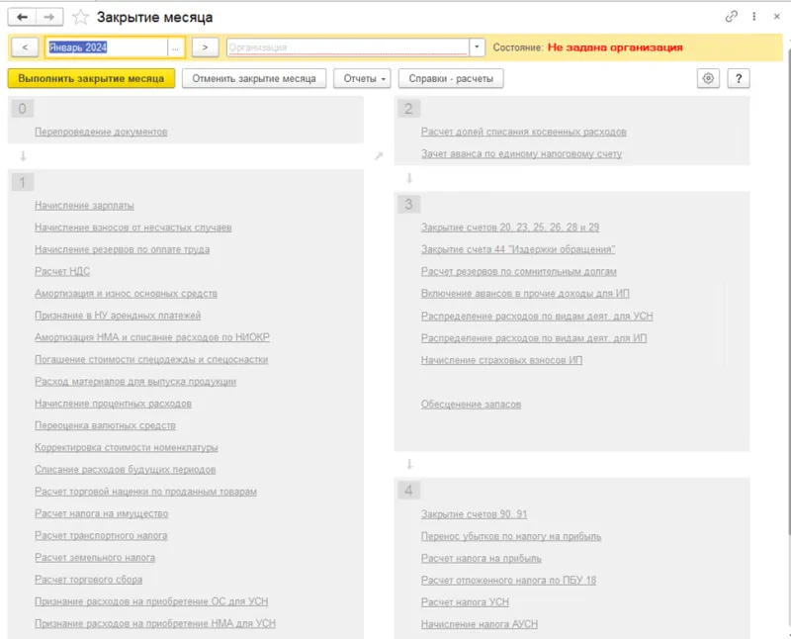Click the back navigation arrow
Viewport: 791px width, 639px height.
pyautogui.click(x=23, y=17)
